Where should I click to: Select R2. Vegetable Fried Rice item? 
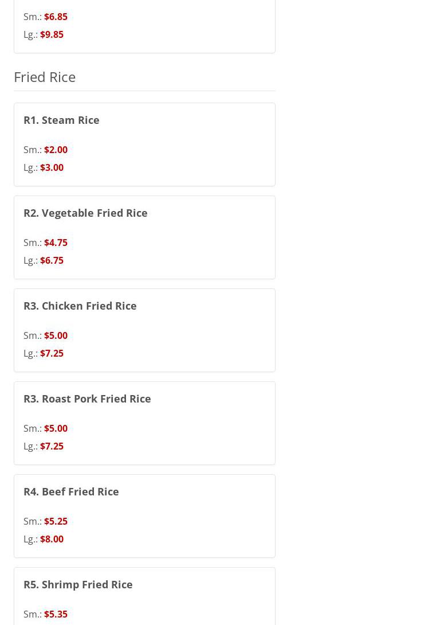click(x=85, y=213)
